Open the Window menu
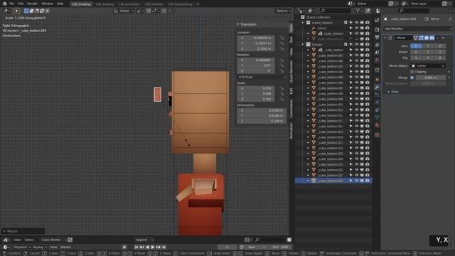 [47, 4]
